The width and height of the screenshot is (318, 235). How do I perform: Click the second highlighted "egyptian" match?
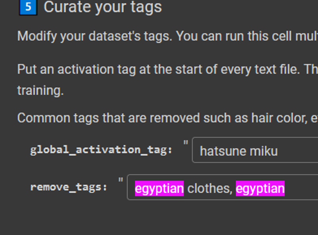tap(260, 188)
